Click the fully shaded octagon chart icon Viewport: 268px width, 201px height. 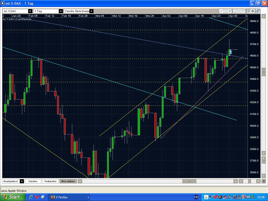(x=253, y=11)
